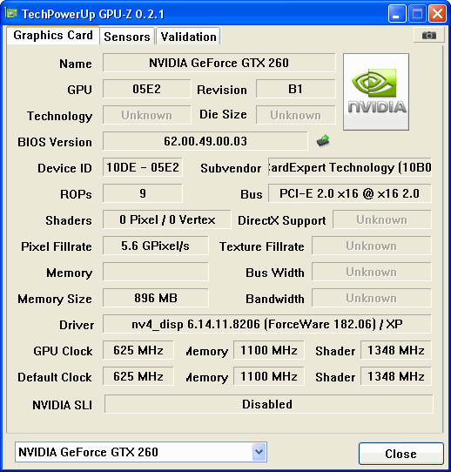Image resolution: width=451 pixels, height=472 pixels.
Task: Expand the graphics card selector dropdown arrow
Action: click(259, 451)
